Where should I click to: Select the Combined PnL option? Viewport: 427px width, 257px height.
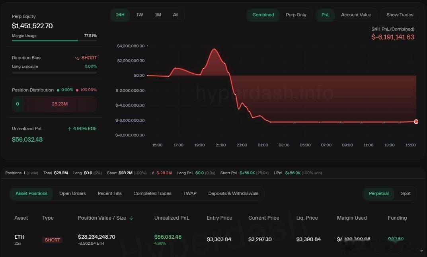263,15
